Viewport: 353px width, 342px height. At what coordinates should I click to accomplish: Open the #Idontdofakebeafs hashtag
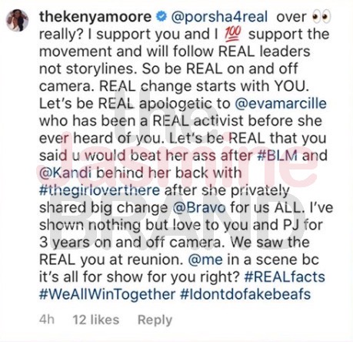(x=245, y=294)
